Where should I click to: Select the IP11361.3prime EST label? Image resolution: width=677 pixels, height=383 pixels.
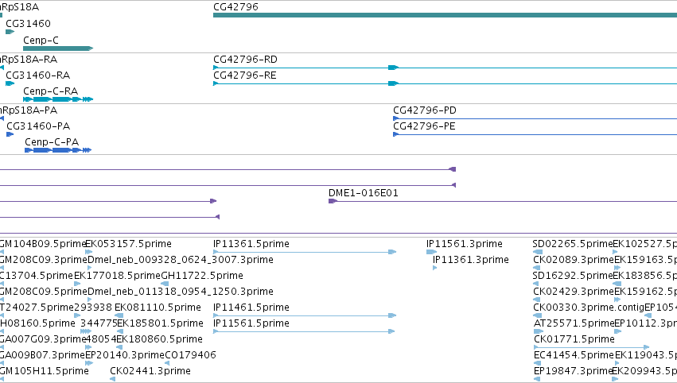pos(471,260)
